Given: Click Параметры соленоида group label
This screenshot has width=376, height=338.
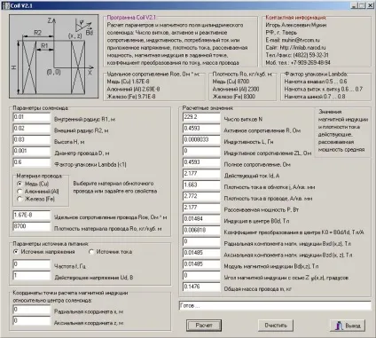Looking at the screenshot, I should click(x=41, y=108).
